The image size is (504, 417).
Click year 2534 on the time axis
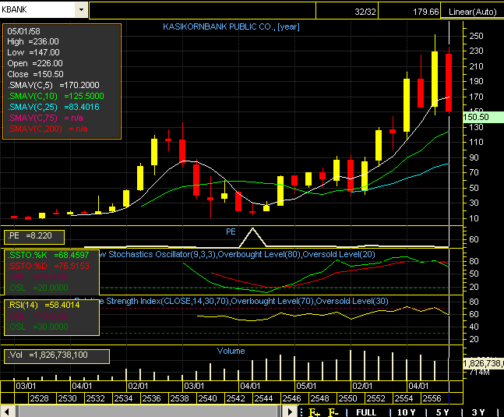123,398
